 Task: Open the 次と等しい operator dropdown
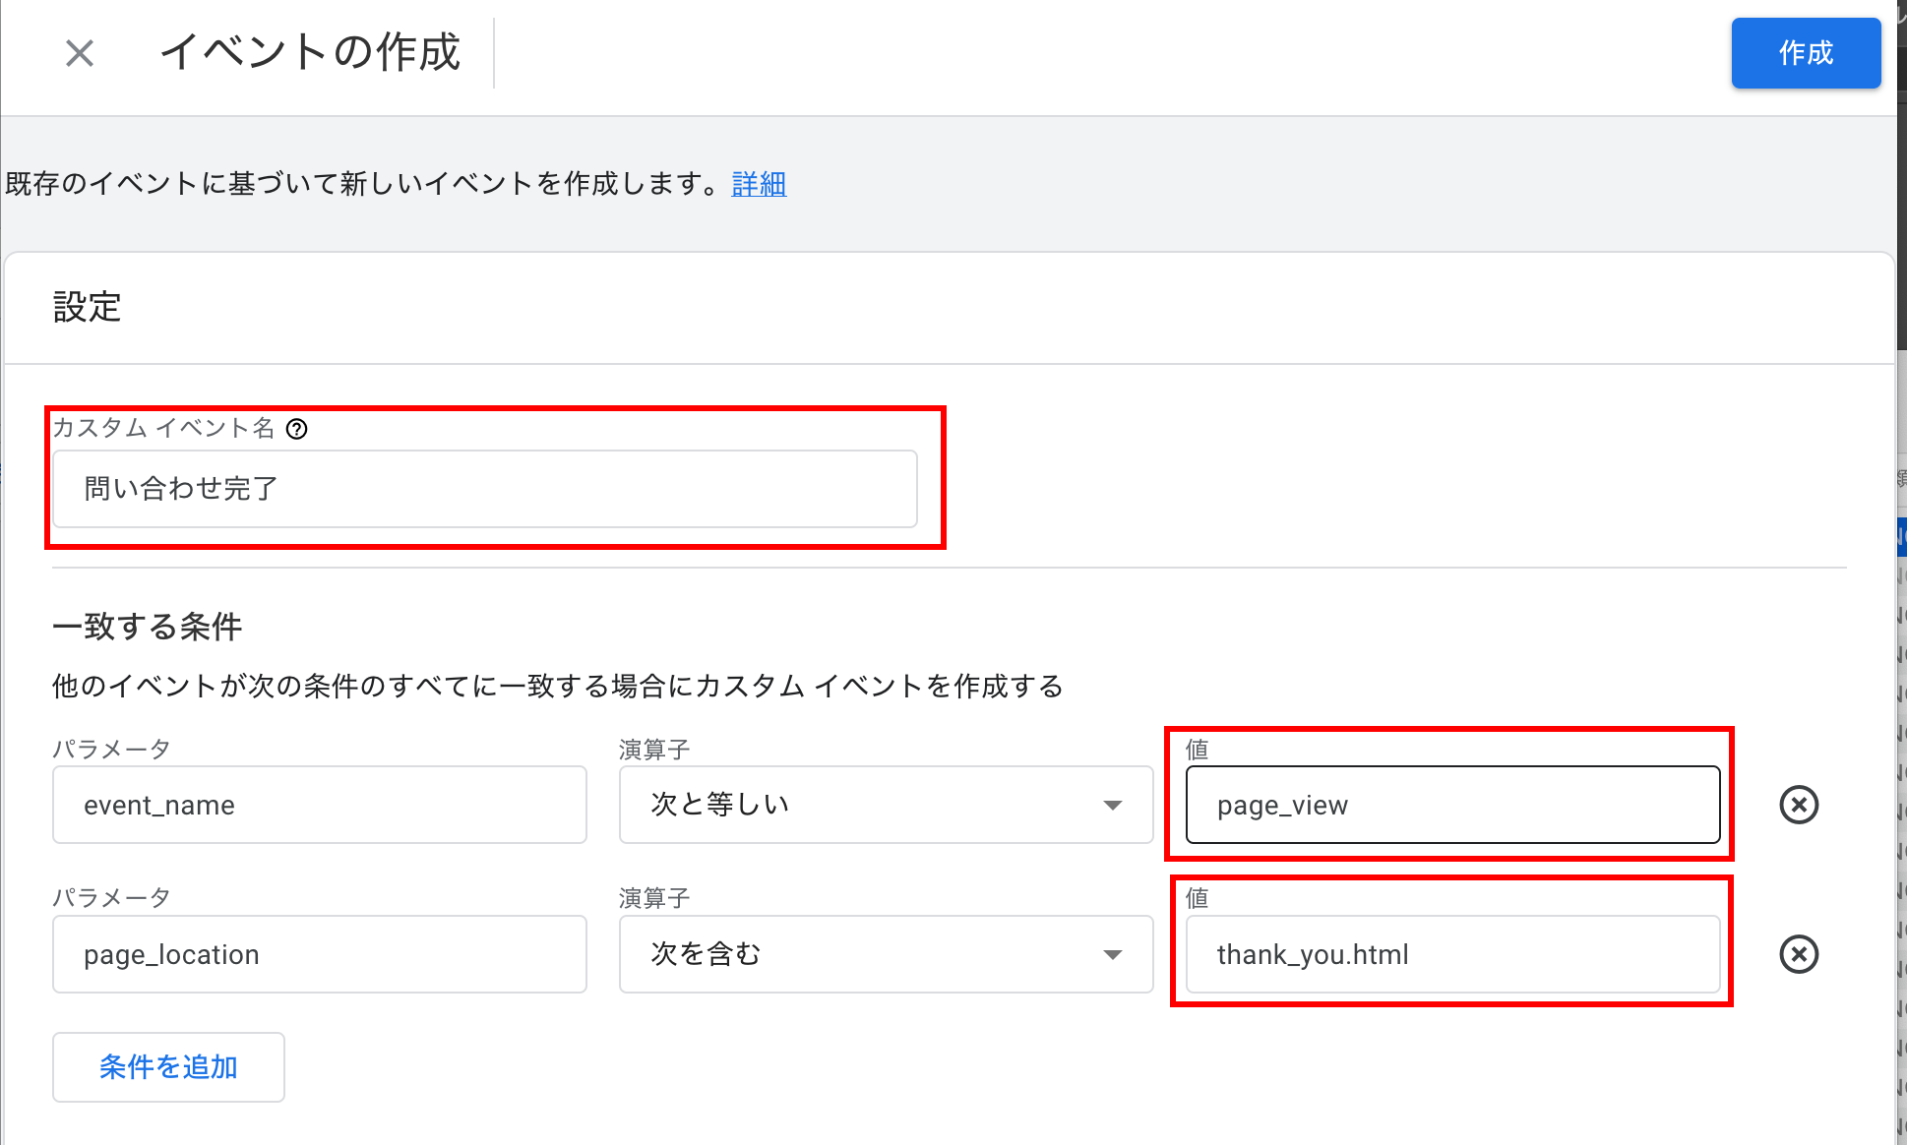886,805
